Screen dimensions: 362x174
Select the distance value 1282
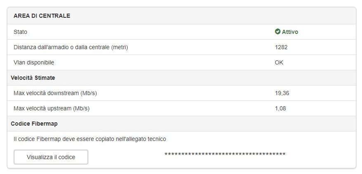tap(281, 47)
